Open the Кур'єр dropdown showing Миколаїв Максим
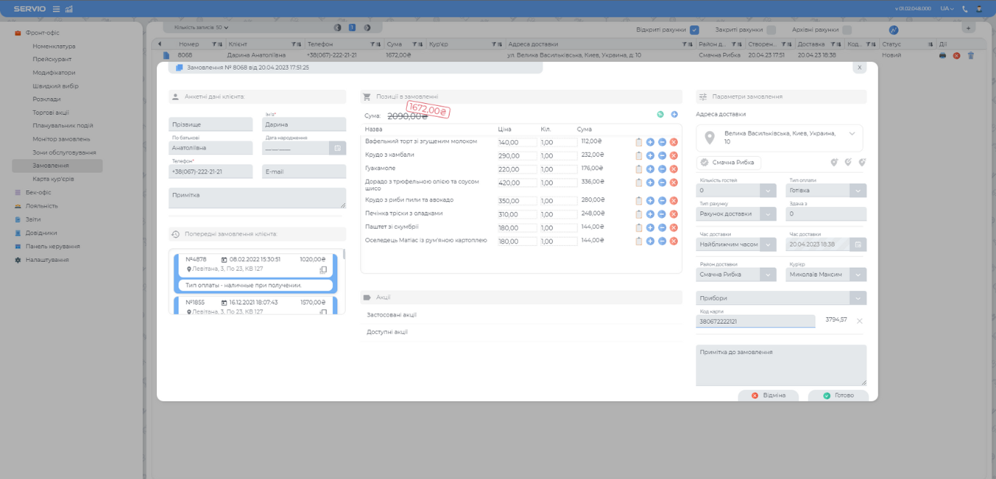996x479 pixels. click(858, 275)
